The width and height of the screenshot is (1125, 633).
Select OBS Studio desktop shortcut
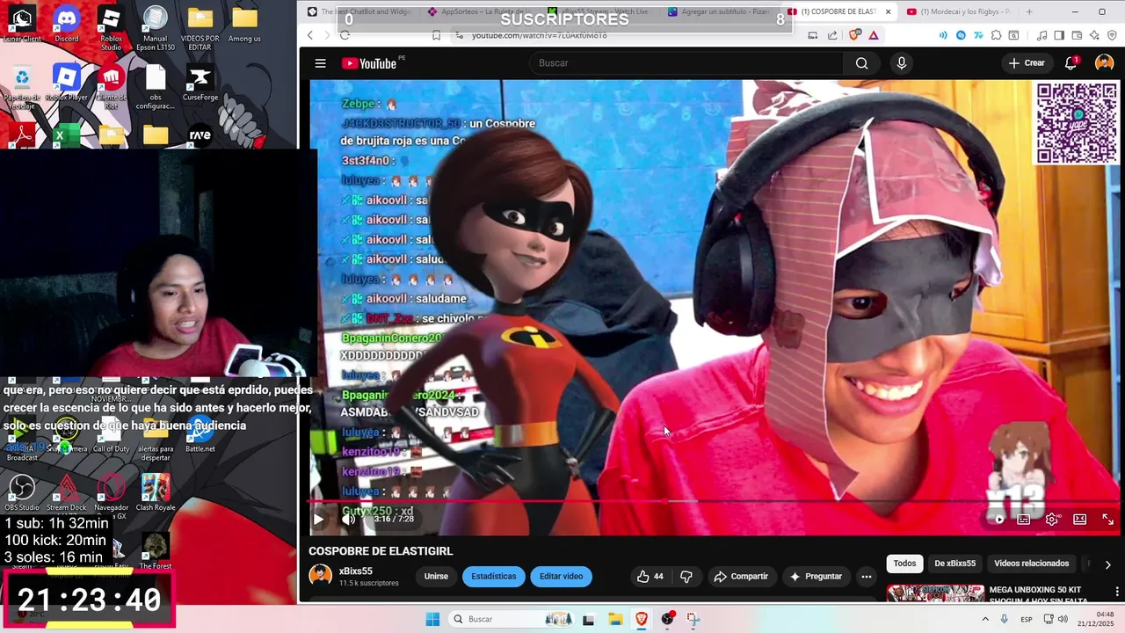tap(22, 493)
